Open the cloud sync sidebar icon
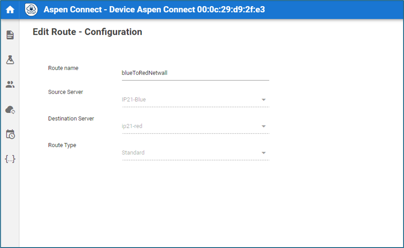404x248 pixels. pos(10,110)
